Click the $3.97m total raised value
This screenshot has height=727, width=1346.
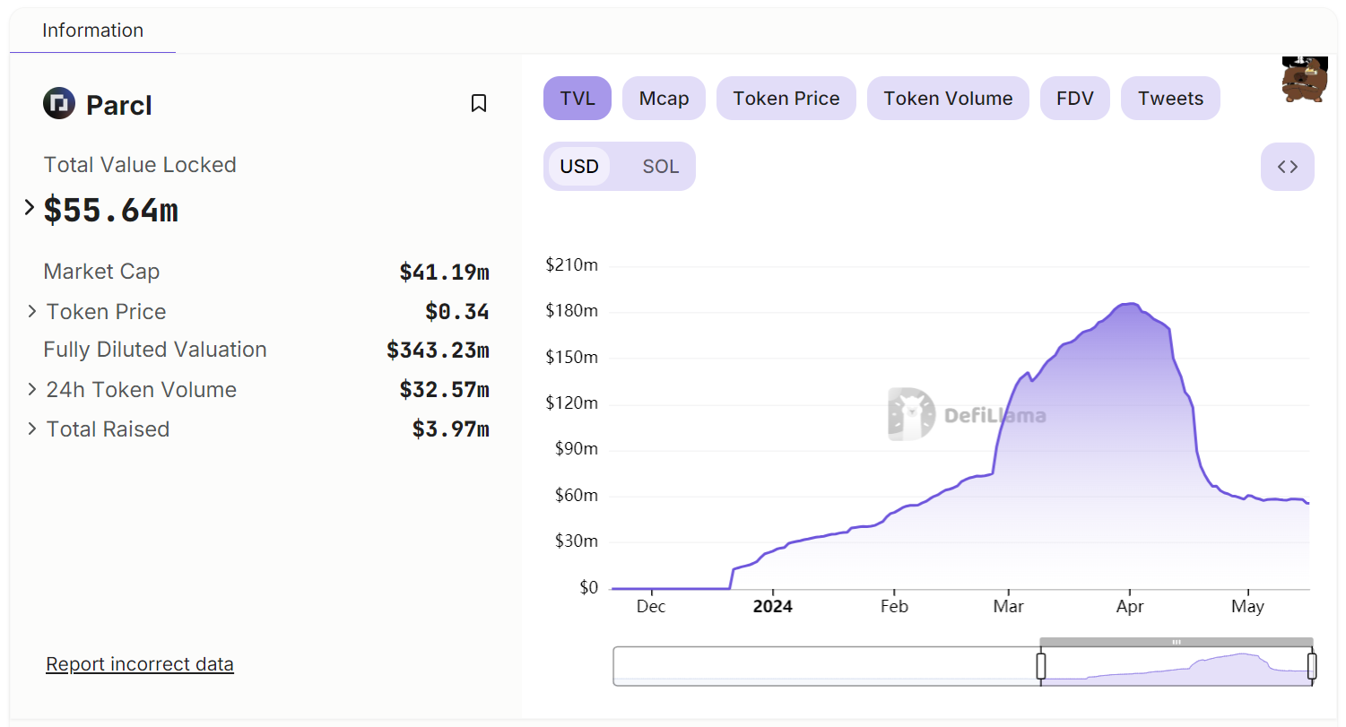tap(451, 429)
